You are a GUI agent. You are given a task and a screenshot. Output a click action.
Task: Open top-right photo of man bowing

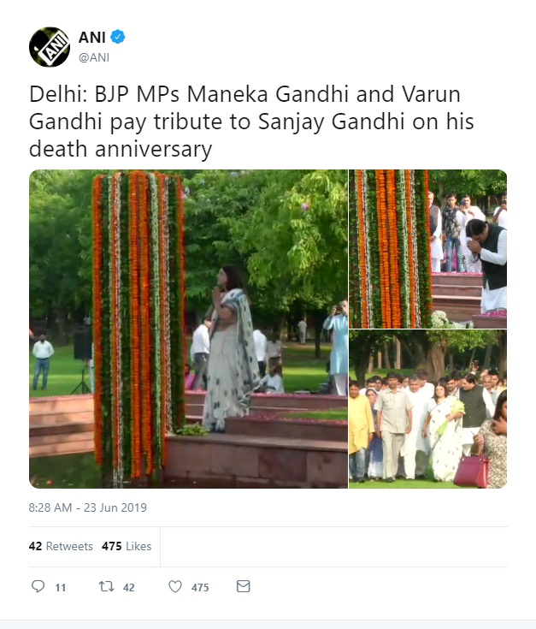427,249
